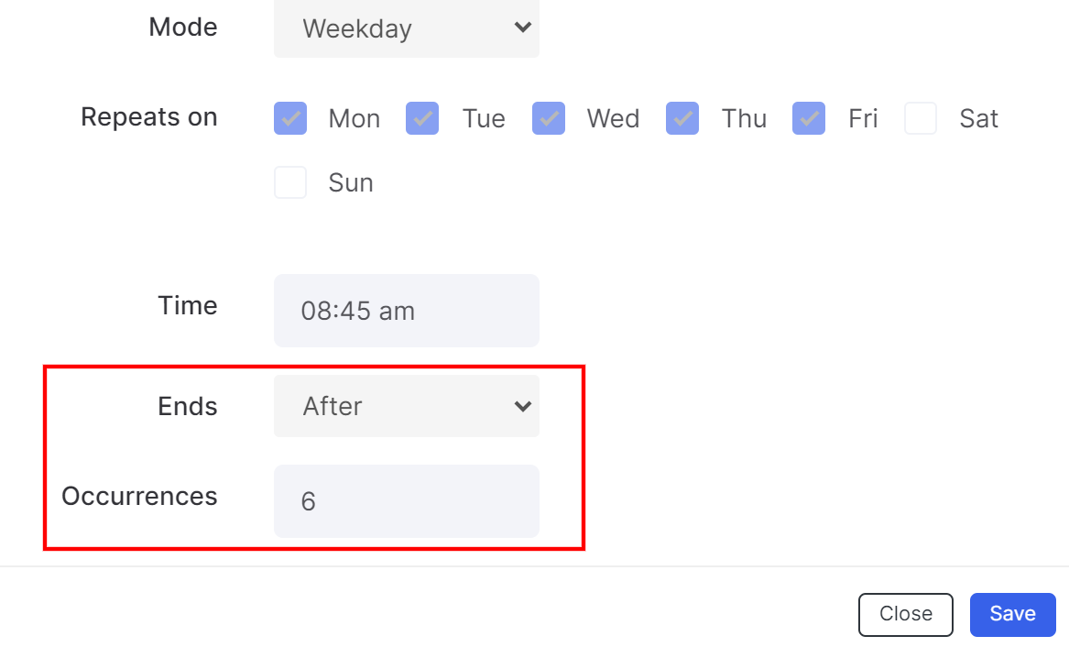Click the Wed day label
Viewport: 1069px width, 647px height.
(x=613, y=118)
